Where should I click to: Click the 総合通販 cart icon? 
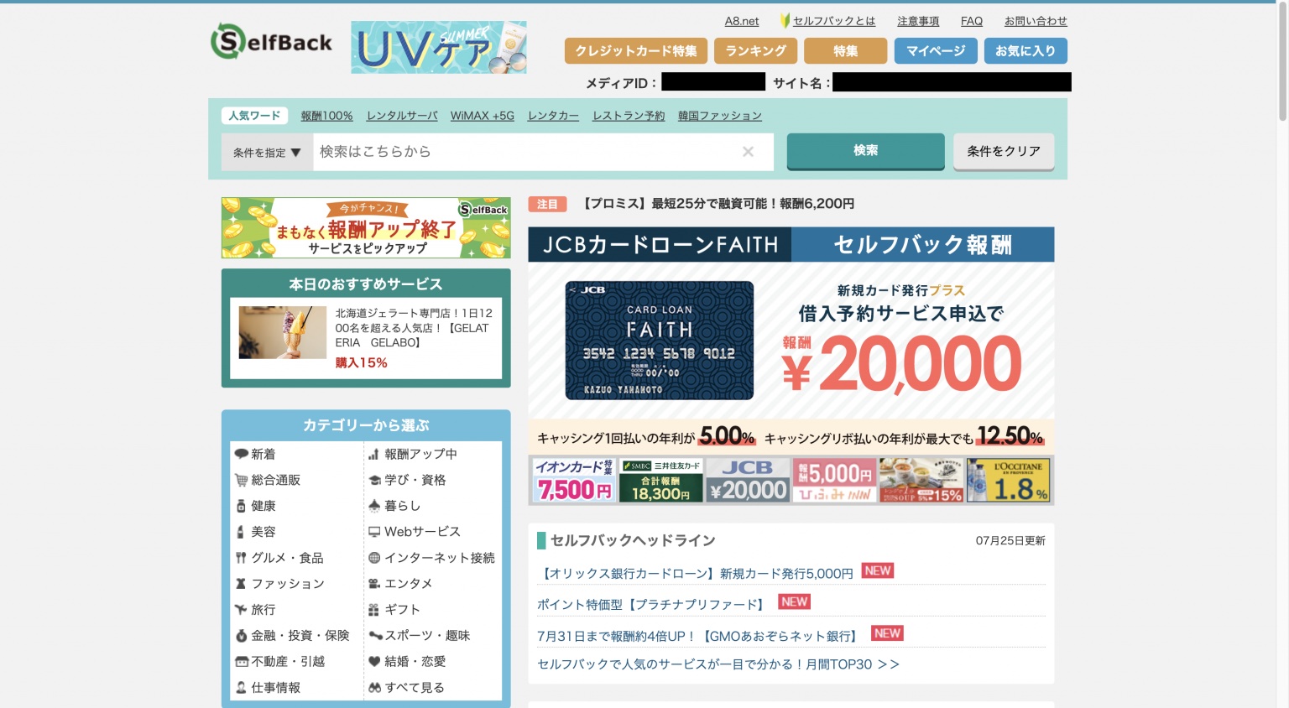click(x=241, y=480)
